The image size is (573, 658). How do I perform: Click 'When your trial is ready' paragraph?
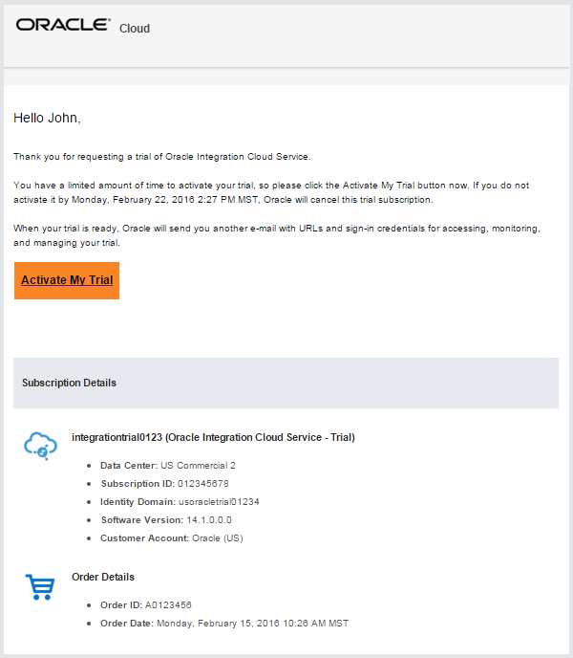277,235
